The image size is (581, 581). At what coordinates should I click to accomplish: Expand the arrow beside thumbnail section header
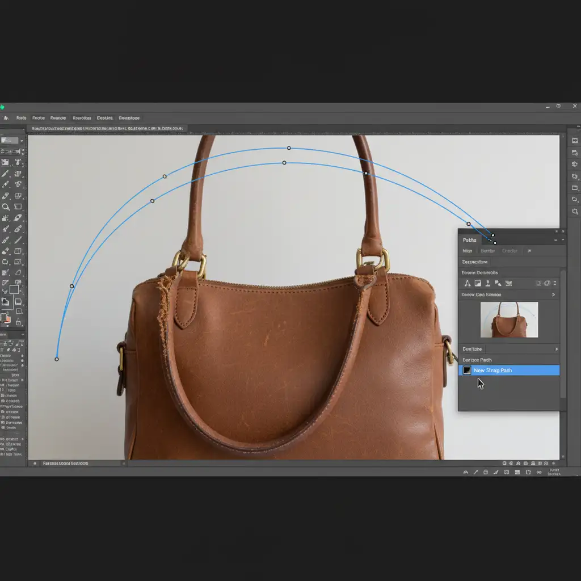pos(553,295)
